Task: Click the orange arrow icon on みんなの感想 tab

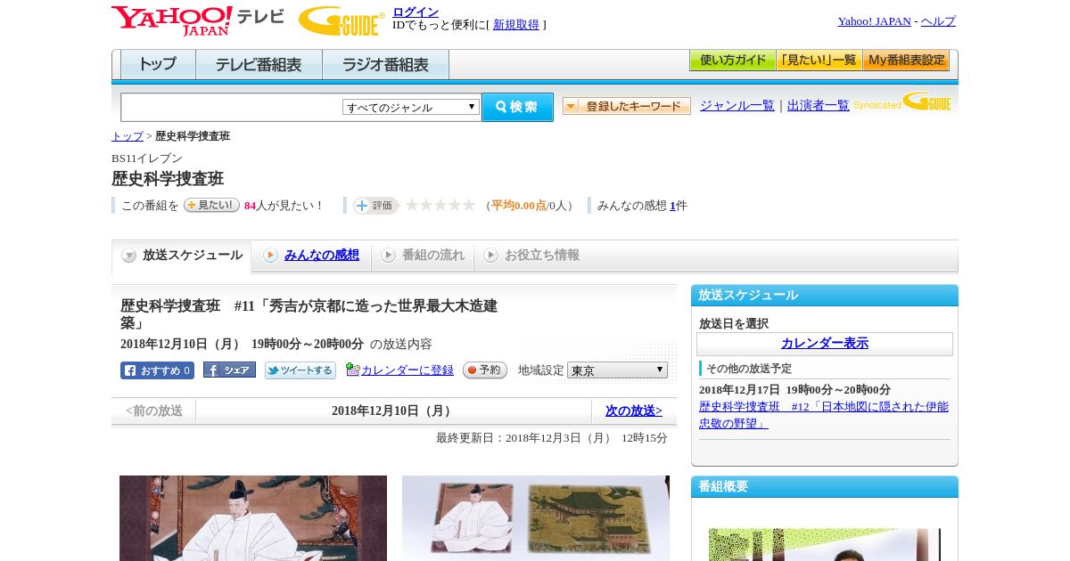Action: point(270,256)
